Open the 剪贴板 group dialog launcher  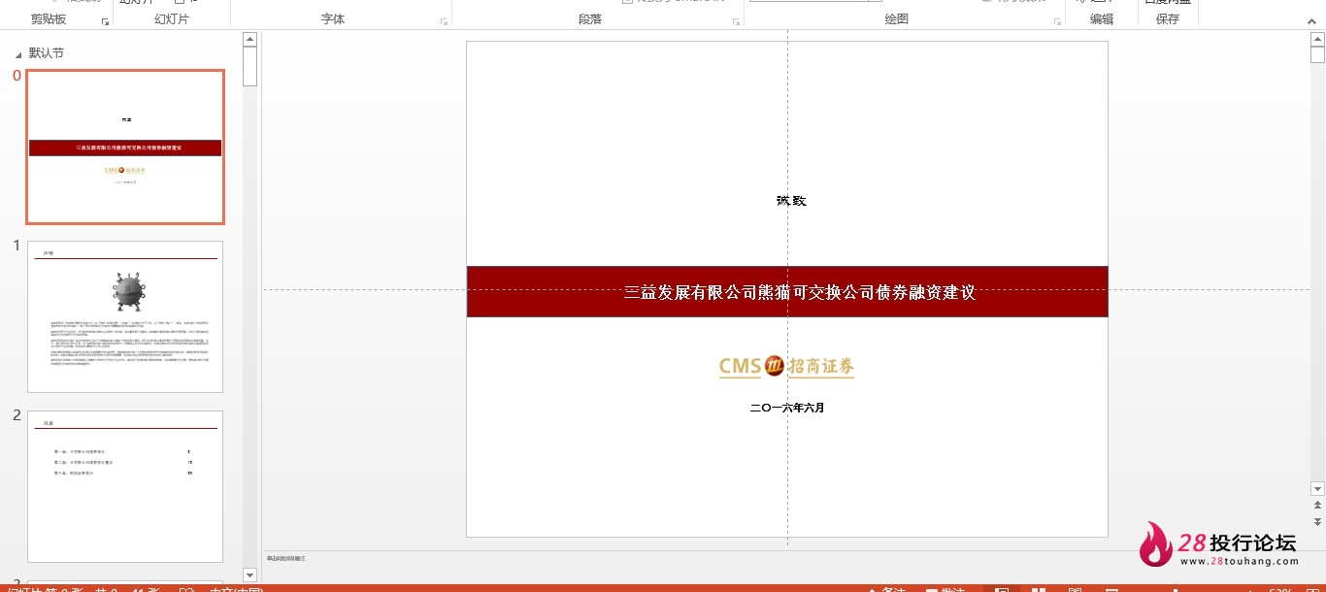105,20
